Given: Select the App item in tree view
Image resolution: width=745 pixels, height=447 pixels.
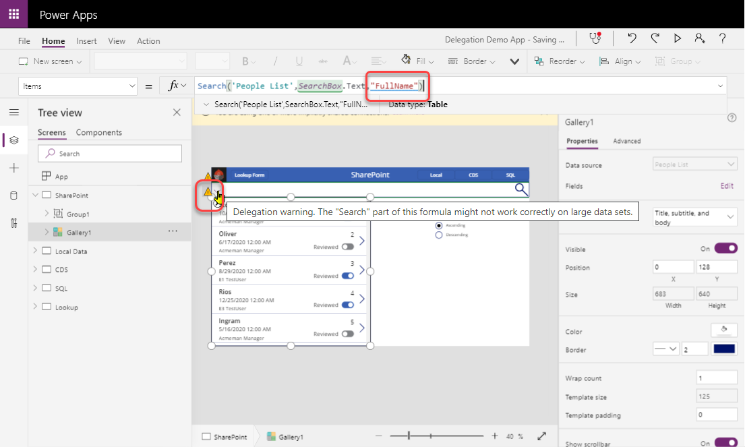Looking at the screenshot, I should coord(61,176).
